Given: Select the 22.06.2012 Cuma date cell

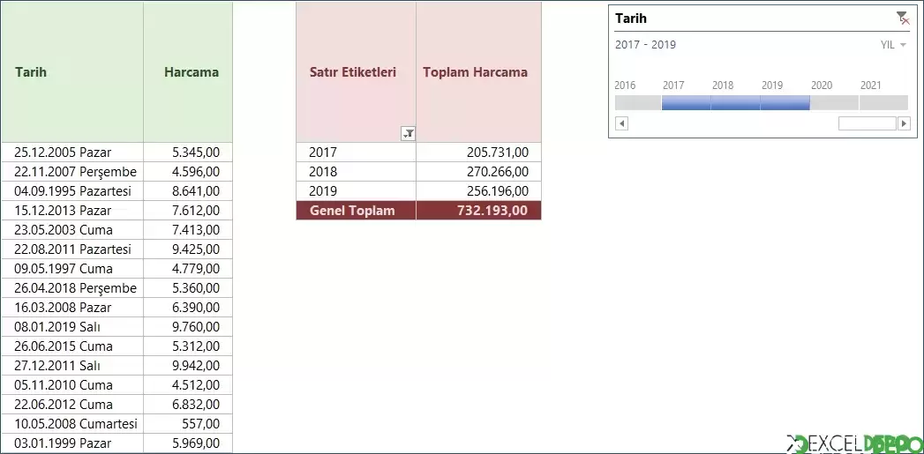Looking at the screenshot, I should (71, 406).
